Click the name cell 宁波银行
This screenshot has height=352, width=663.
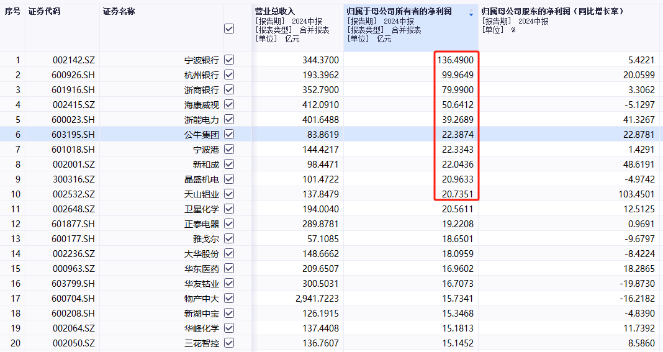202,60
